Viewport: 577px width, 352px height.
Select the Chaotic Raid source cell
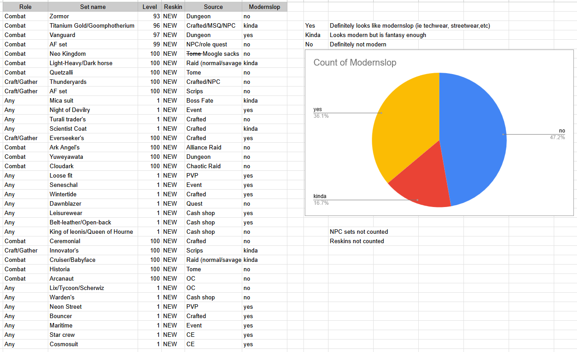tap(213, 166)
